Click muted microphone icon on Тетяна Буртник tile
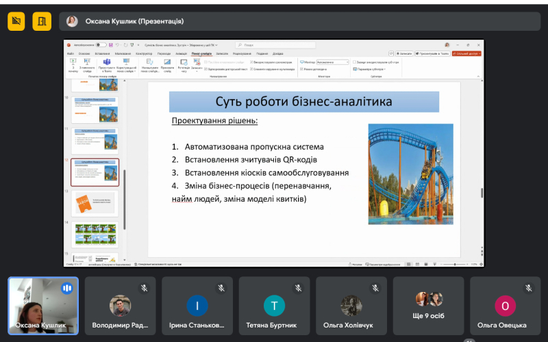 [298, 288]
